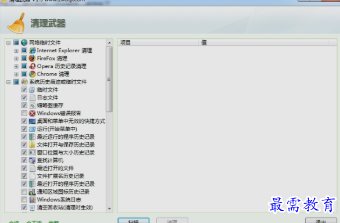Image resolution: width=340 pixels, height=223 pixels.
Task: Select the 文件扩展名历史记录 row text
Action: (x=60, y=176)
